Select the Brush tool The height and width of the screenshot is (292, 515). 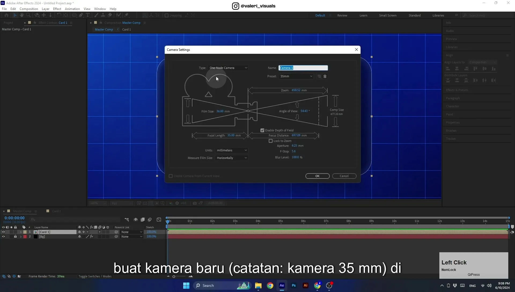pos(96,15)
